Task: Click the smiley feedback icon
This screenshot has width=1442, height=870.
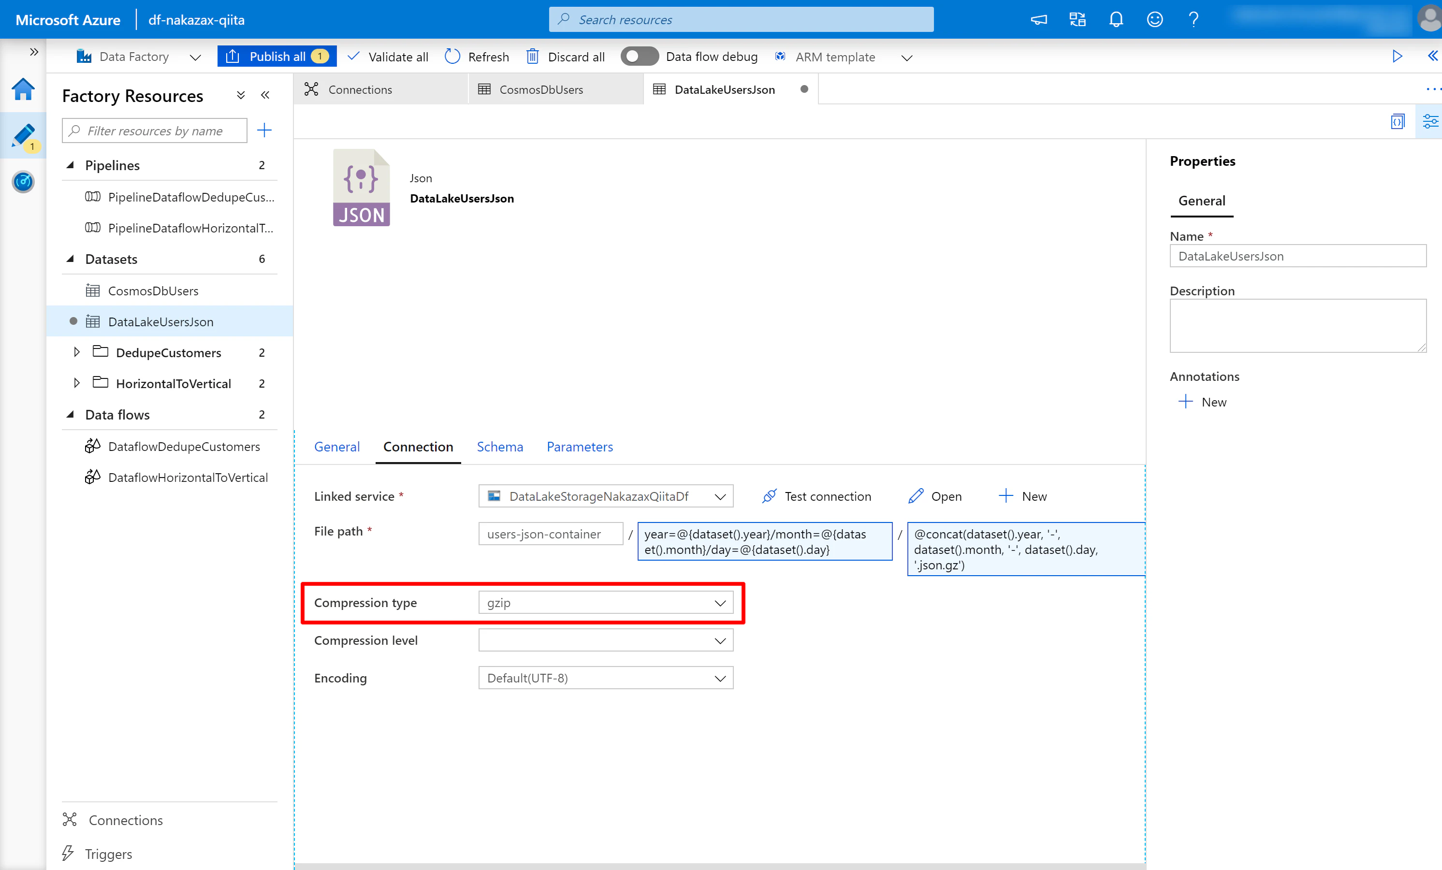Action: click(x=1155, y=20)
